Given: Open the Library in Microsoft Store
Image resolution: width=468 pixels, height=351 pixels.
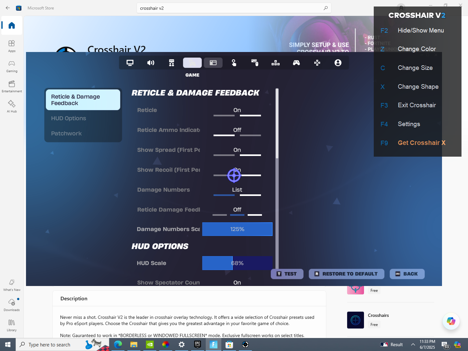Looking at the screenshot, I should tap(12, 325).
